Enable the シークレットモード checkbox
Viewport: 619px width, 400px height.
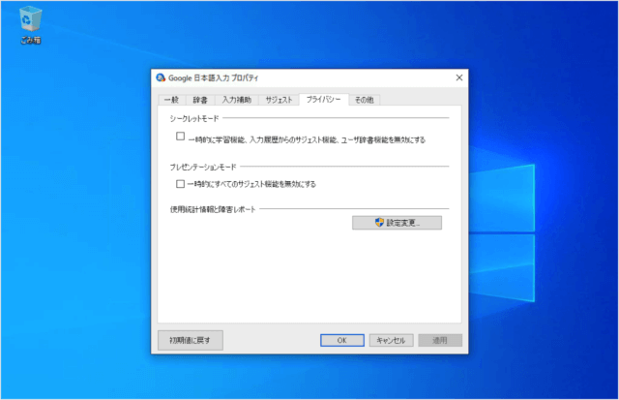181,137
